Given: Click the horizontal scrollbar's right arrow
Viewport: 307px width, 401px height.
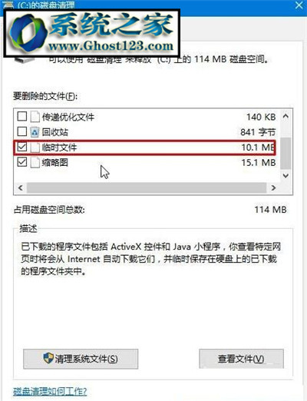Looking at the screenshot, I should coord(273,187).
